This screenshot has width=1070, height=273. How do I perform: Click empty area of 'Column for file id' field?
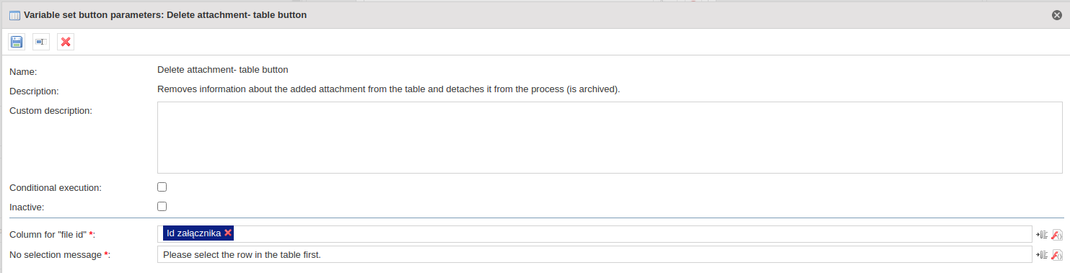633,234
